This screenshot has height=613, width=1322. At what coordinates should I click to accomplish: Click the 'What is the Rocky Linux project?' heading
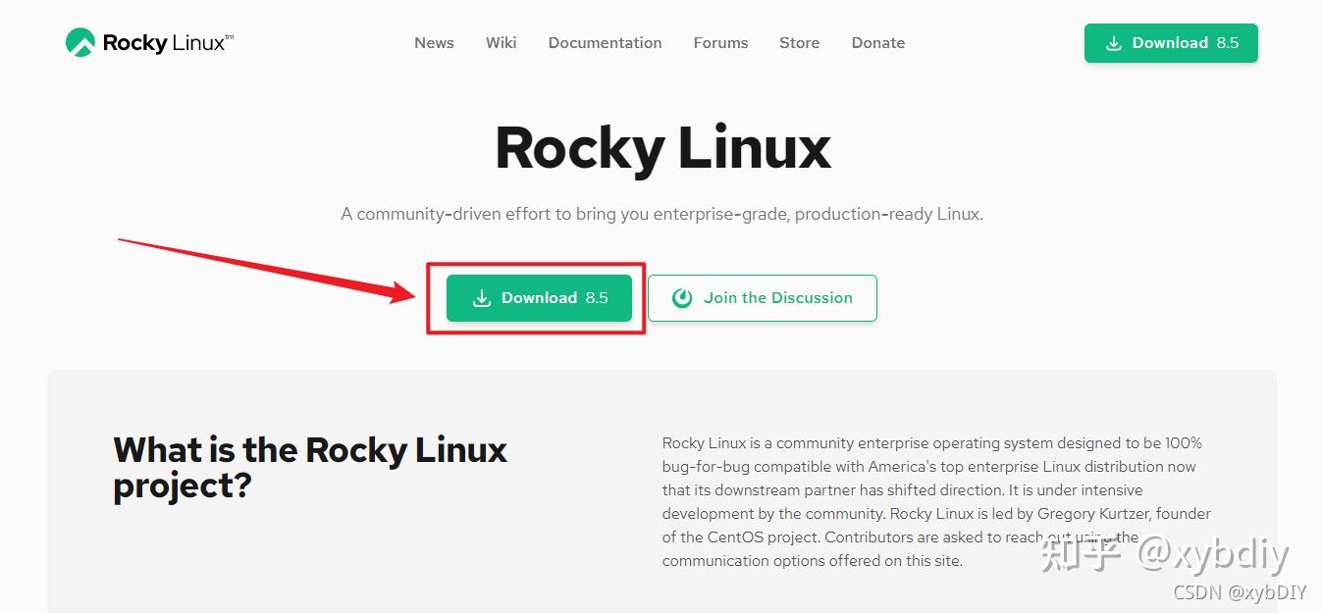[x=310, y=467]
